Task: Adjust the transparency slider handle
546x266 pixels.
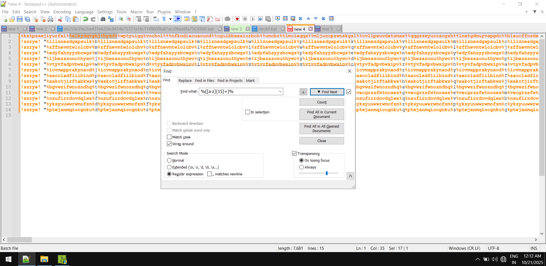Action: pos(327,173)
